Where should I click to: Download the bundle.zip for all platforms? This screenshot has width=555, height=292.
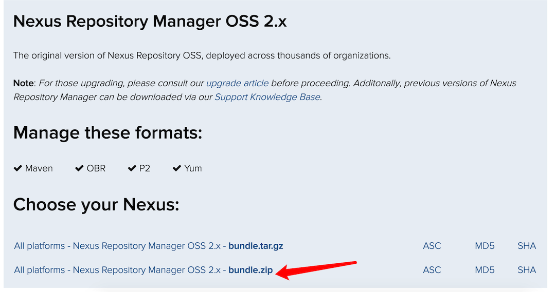click(x=144, y=270)
